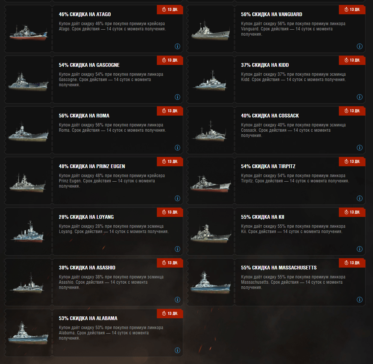
Task: Click the Kii coupon description text
Action: pos(293,229)
